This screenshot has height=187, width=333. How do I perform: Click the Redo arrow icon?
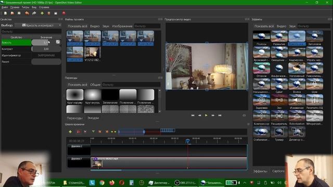pos(34,13)
